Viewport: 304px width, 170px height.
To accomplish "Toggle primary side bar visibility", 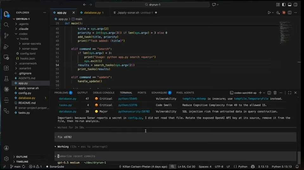I will pyautogui.click(x=284, y=4).
